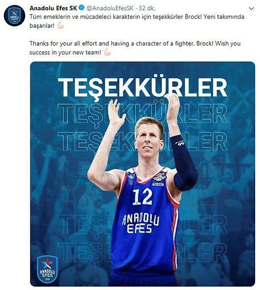Viewport: 260px width, 290px height.
Task: Visit the @AnadoluEfesSK handle link
Action: pos(110,8)
